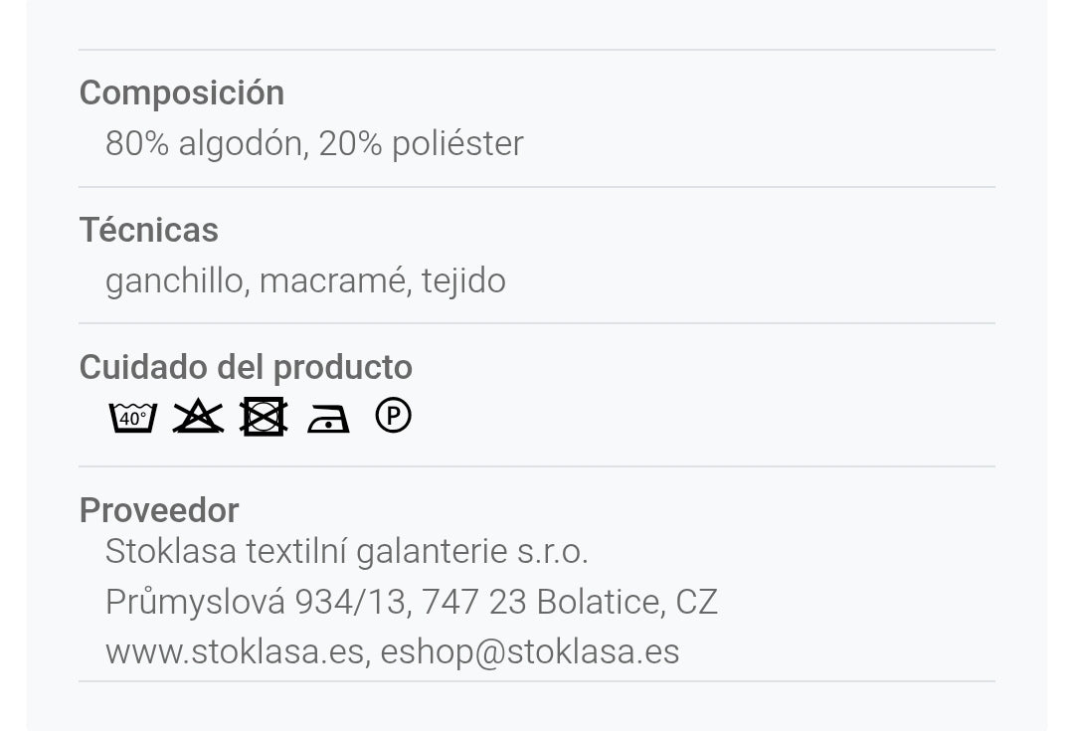Click the do not bleach triangle icon
The height and width of the screenshot is (731, 1074).
pyautogui.click(x=198, y=416)
